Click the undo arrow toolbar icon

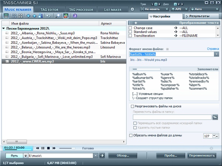pos(48,16)
